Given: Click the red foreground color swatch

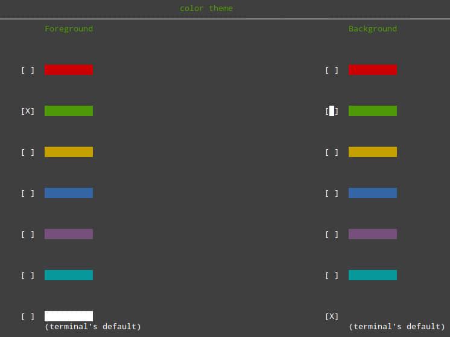Looking at the screenshot, I should [x=69, y=70].
